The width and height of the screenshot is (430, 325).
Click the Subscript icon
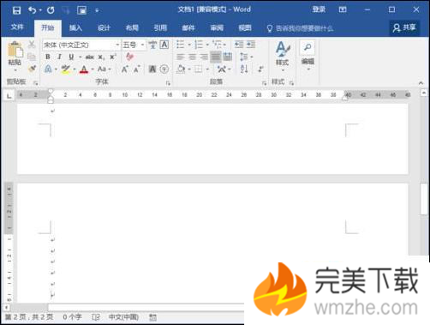click(101, 57)
